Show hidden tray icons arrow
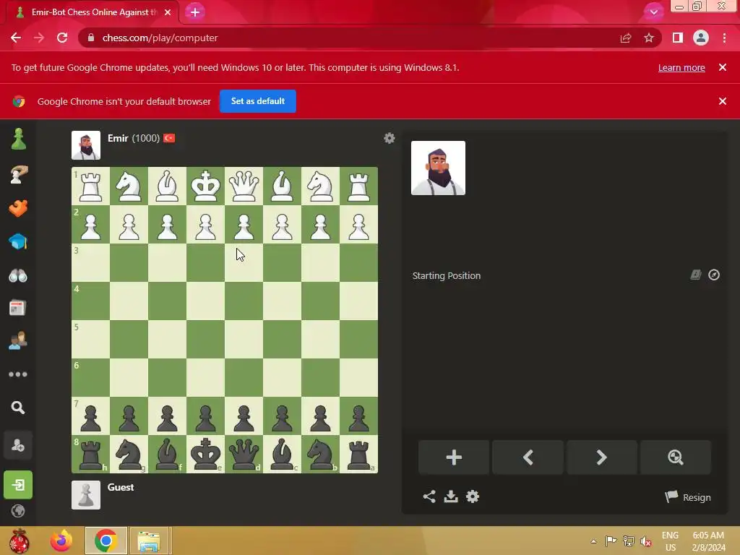The height and width of the screenshot is (555, 740). [594, 541]
